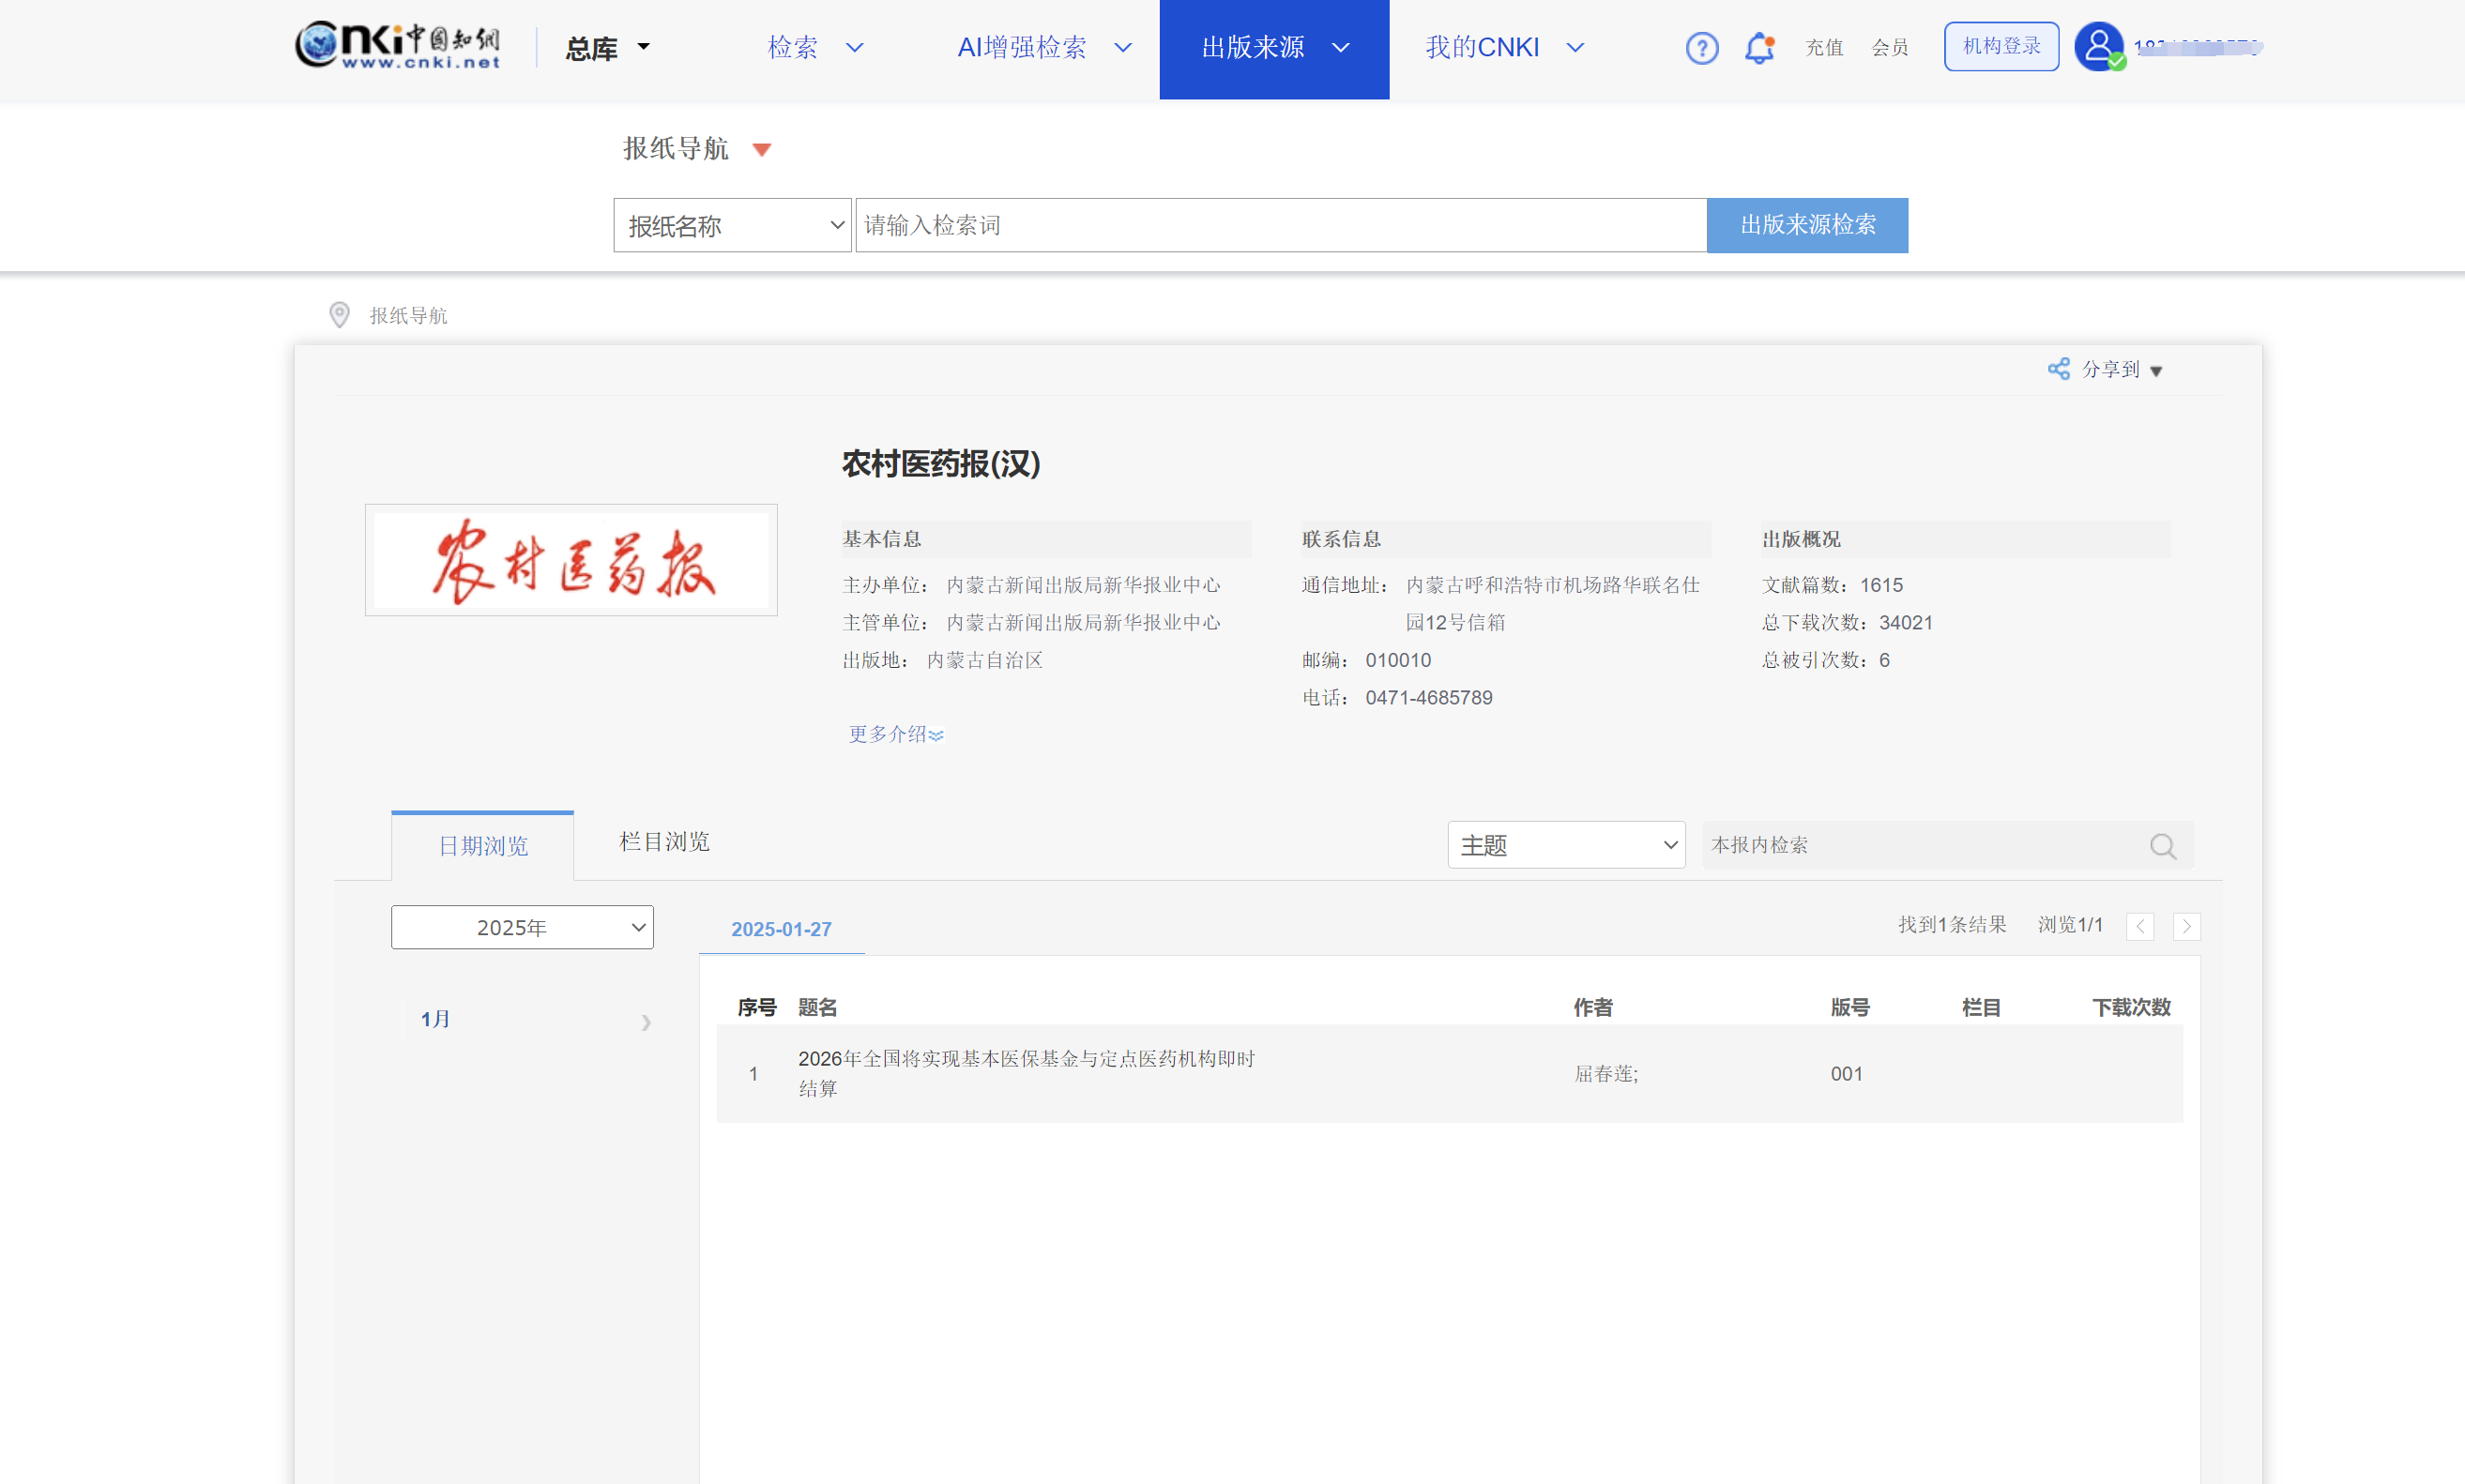Open the 报纸名称 search field dropdown
2465x1484 pixels.
click(732, 226)
